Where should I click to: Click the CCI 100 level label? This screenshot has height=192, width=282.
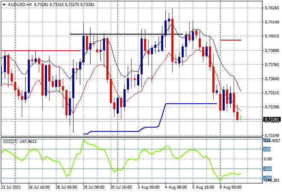pyautogui.click(x=267, y=149)
